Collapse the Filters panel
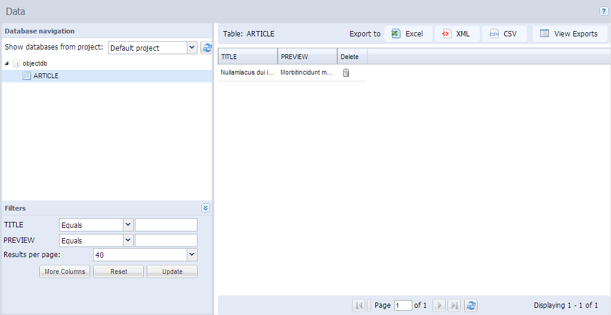This screenshot has width=611, height=315. tap(205, 208)
